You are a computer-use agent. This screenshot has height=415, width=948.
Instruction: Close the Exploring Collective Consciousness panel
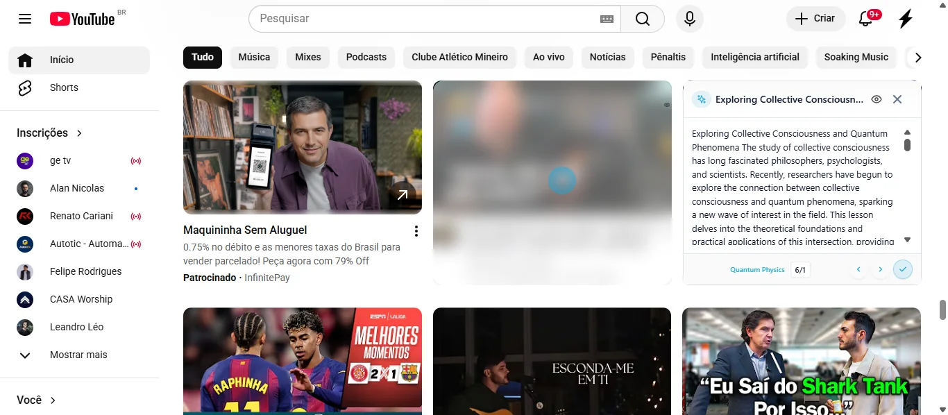[897, 99]
